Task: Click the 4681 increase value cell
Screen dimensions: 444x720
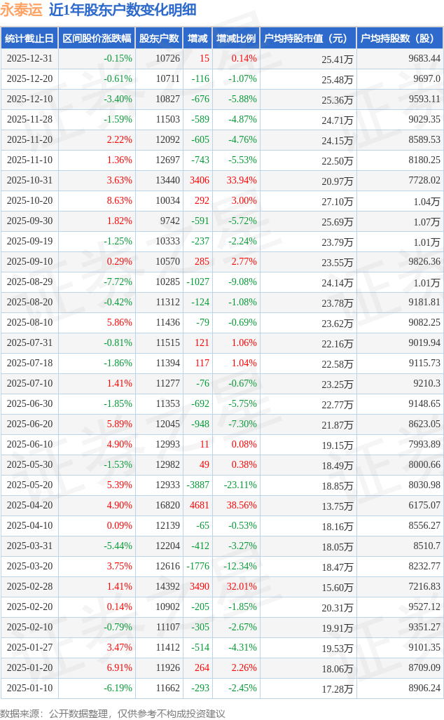Action: (199, 506)
